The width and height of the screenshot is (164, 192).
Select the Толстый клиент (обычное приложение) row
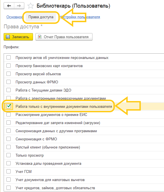click(x=84, y=147)
